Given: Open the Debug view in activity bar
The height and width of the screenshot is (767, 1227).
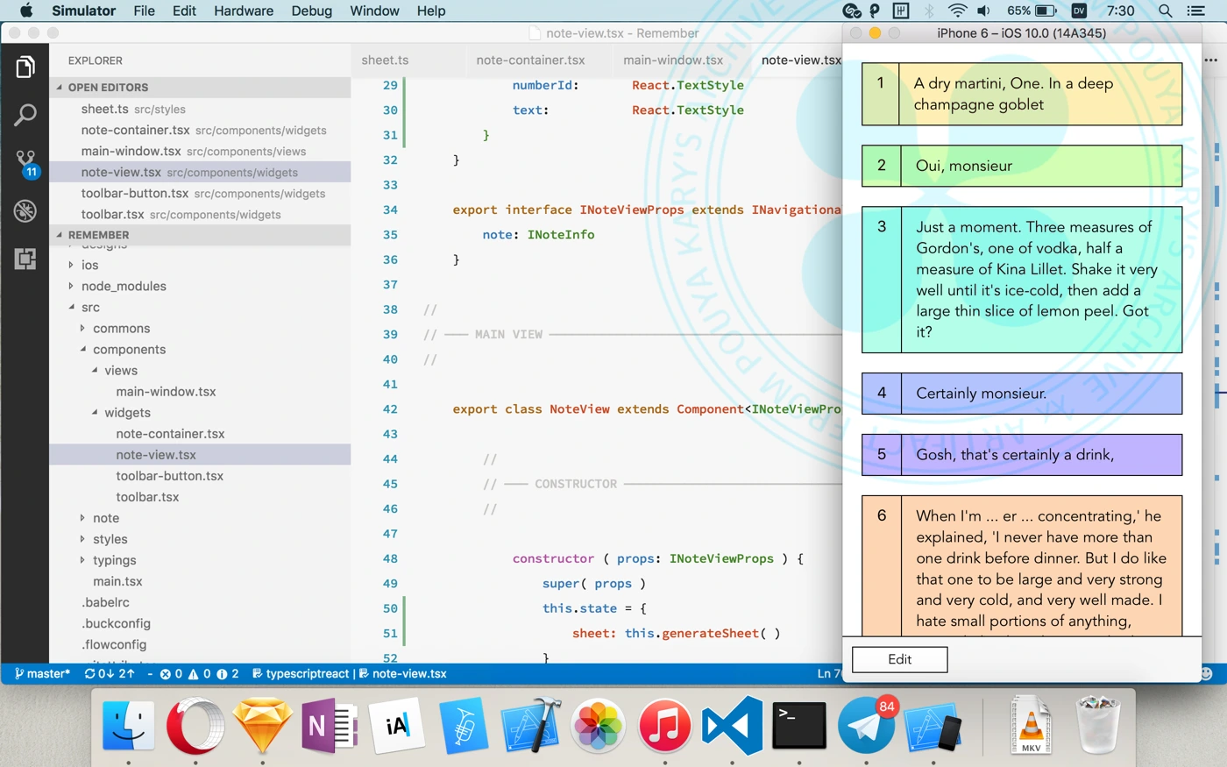Looking at the screenshot, I should point(25,210).
